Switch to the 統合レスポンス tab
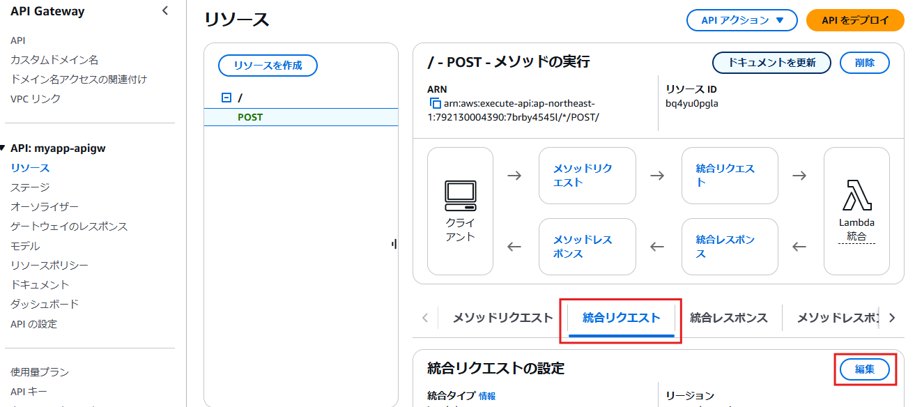The height and width of the screenshot is (407, 915). [x=728, y=318]
